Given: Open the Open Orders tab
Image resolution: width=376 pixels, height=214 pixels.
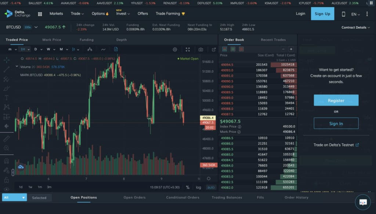Looking at the screenshot, I should (x=134, y=197).
